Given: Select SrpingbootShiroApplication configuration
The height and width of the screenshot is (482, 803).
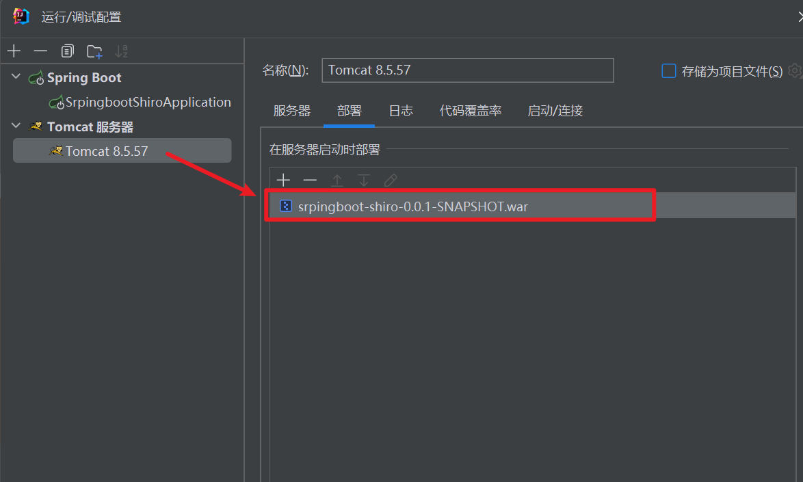Looking at the screenshot, I should pos(148,103).
